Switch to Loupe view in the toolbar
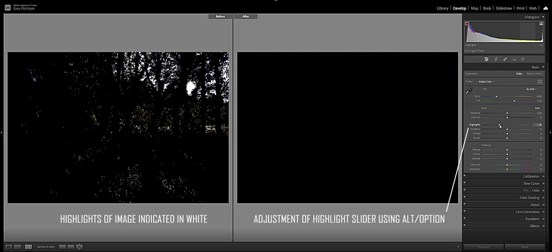Screen dimensions: 552x252 9,246
